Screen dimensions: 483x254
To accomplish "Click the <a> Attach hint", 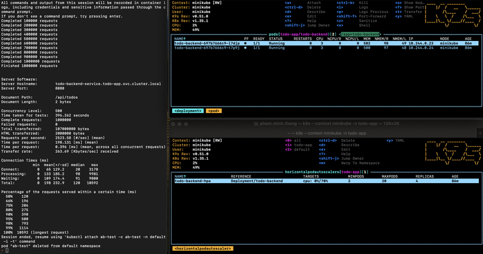I will point(303,3).
